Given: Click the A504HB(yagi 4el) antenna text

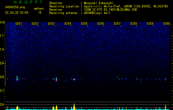Looking at the screenshot, I should 97,13.
